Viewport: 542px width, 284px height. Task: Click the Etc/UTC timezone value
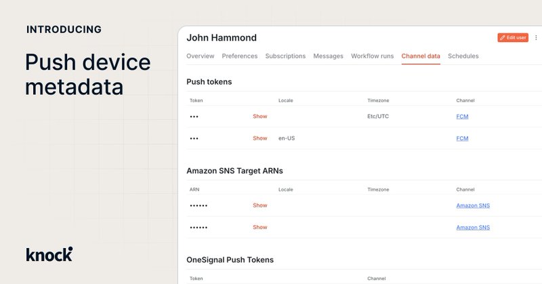[x=378, y=116]
